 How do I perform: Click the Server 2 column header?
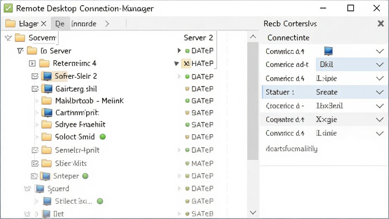tap(198, 38)
